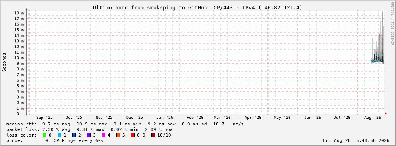The height and width of the screenshot is (146, 396).
Task: Click the packet loss statistics line
Action: [89, 129]
